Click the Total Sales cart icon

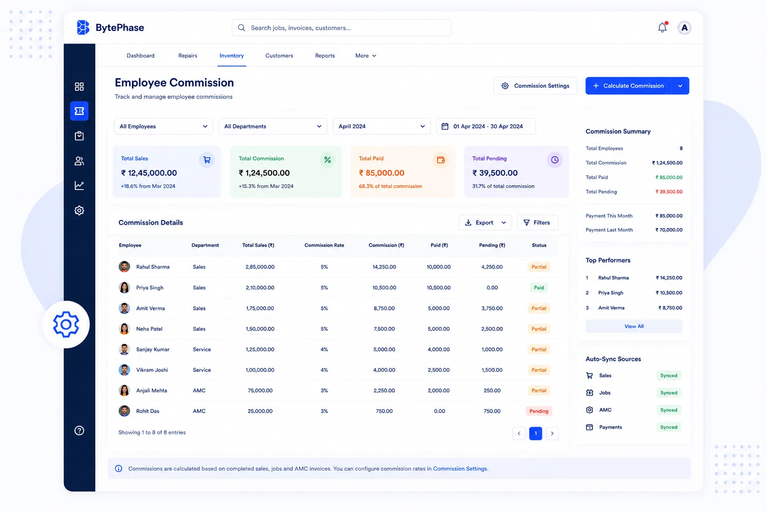pos(207,160)
